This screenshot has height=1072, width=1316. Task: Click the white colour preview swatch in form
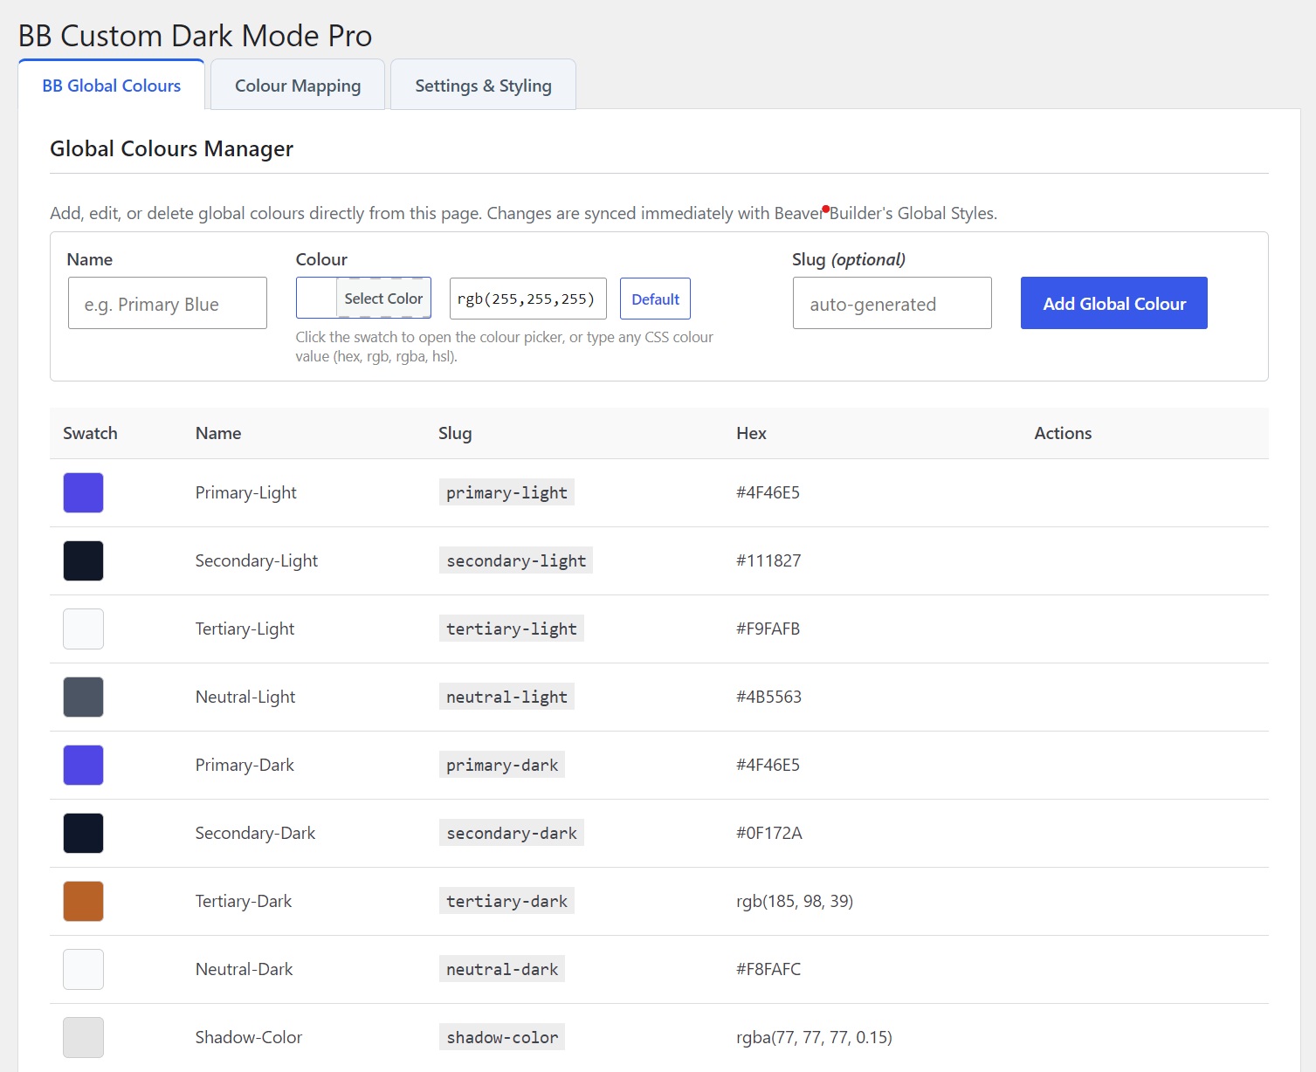316,299
